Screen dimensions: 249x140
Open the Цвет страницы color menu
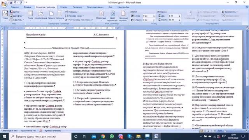(112, 16)
